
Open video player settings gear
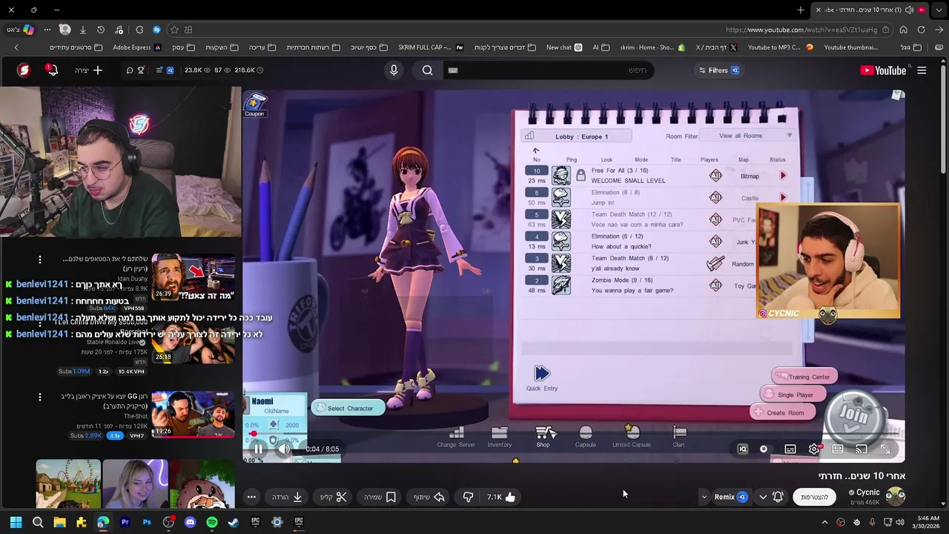click(814, 449)
